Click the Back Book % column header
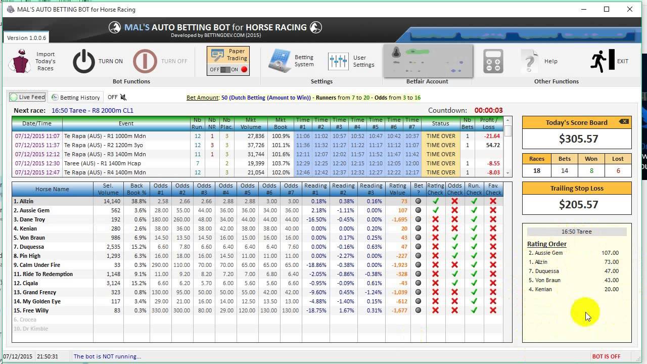This screenshot has width=647, height=364. [x=136, y=189]
